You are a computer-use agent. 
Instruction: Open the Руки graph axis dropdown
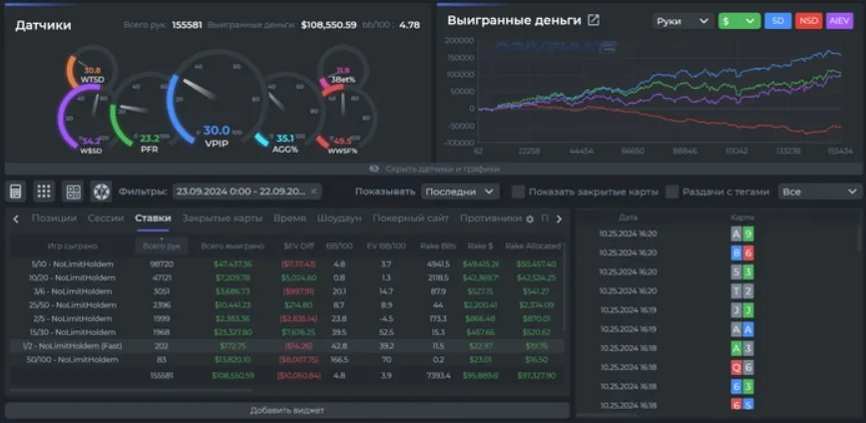click(x=681, y=20)
